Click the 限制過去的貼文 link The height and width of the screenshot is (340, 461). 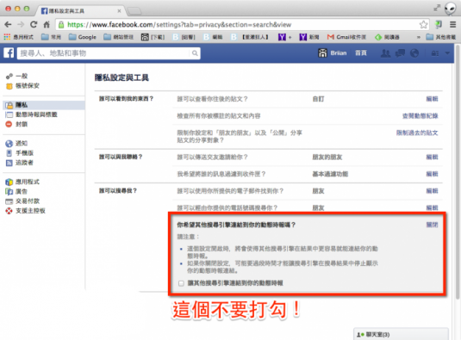click(417, 133)
